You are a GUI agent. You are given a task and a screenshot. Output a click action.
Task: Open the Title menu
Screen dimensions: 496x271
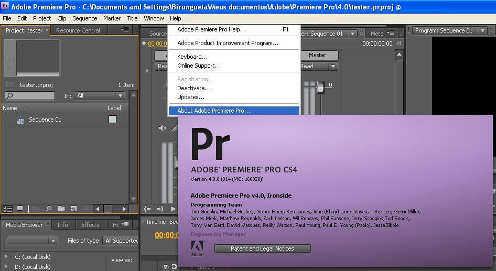point(132,18)
